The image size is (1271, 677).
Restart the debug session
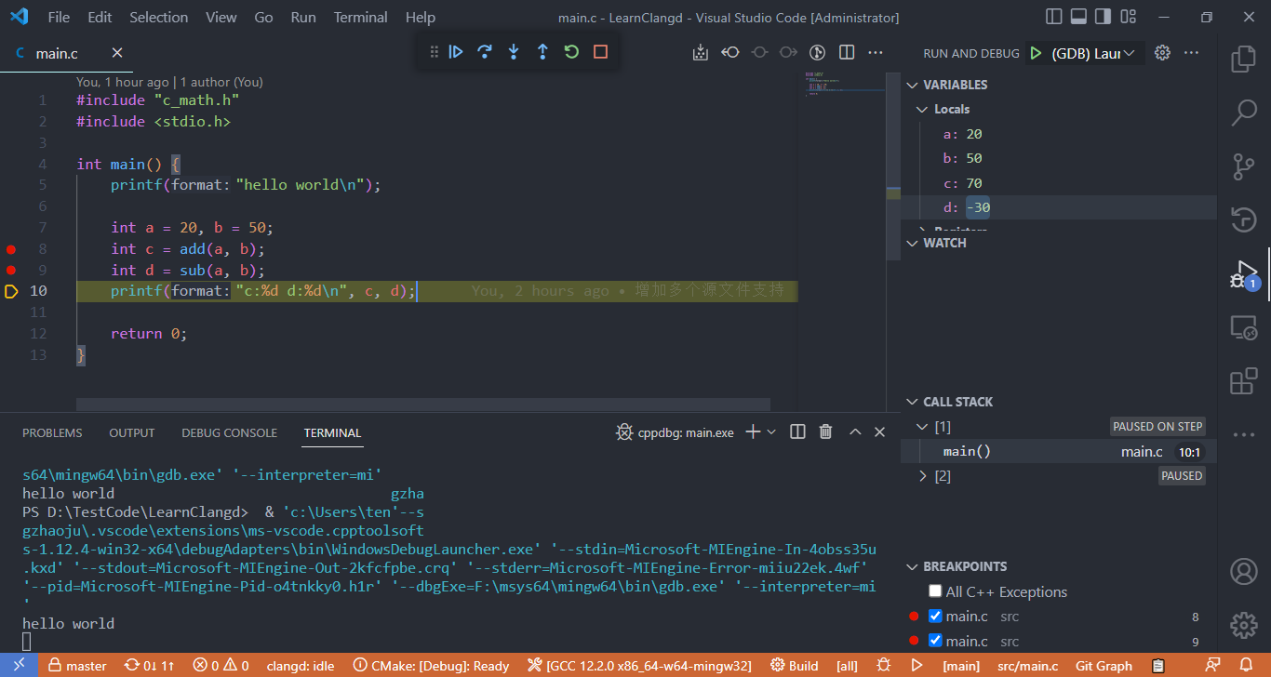tap(571, 52)
